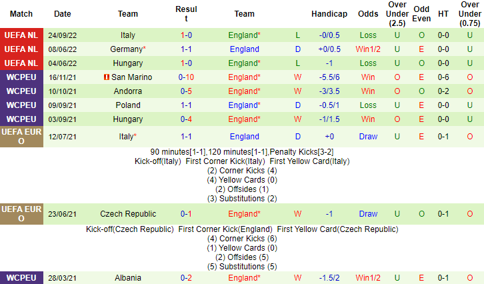Click the Handicap column header

pos(329,14)
